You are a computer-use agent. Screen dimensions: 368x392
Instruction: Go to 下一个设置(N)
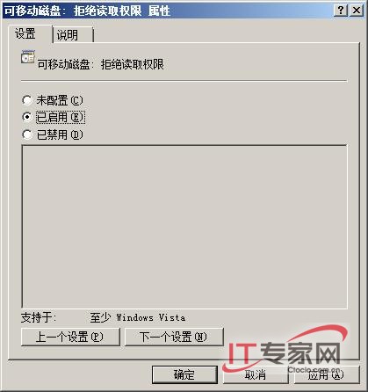coord(174,337)
